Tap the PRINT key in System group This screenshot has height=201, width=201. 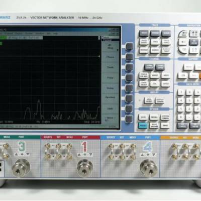pos(165,126)
